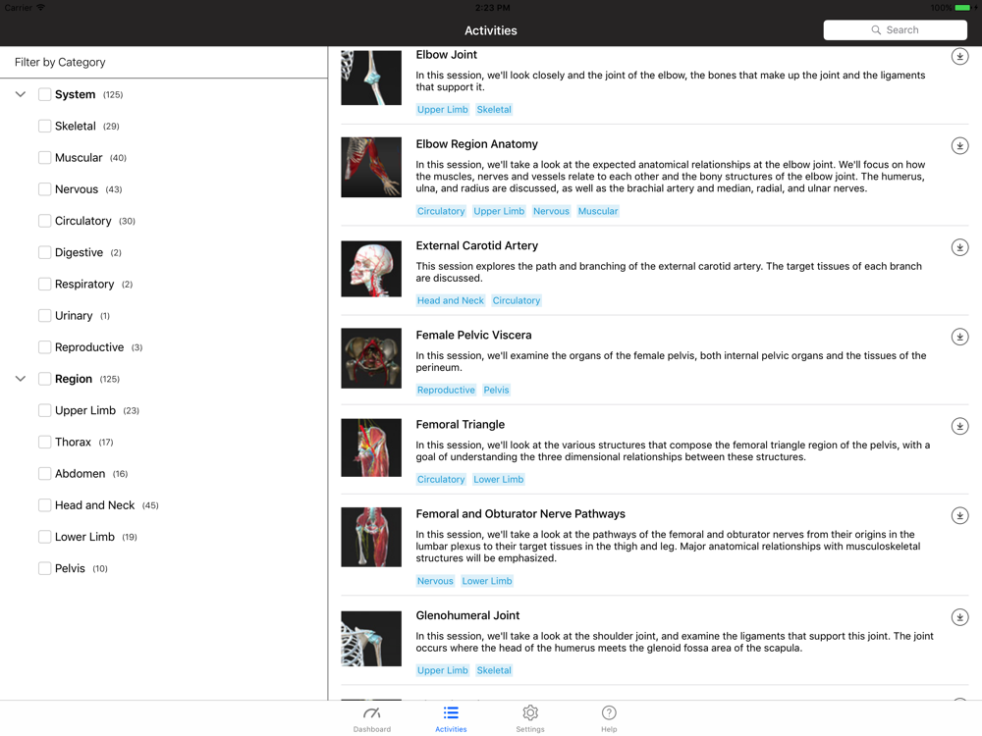Open the Glenohumeral Joint thumbnail
This screenshot has width=982, height=736.
click(x=371, y=639)
